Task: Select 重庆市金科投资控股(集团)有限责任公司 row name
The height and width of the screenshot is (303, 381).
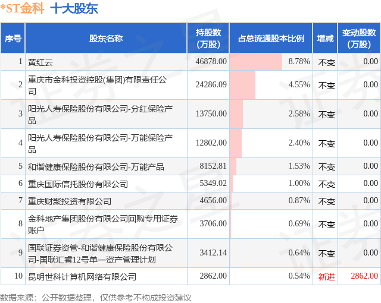Action: click(97, 85)
